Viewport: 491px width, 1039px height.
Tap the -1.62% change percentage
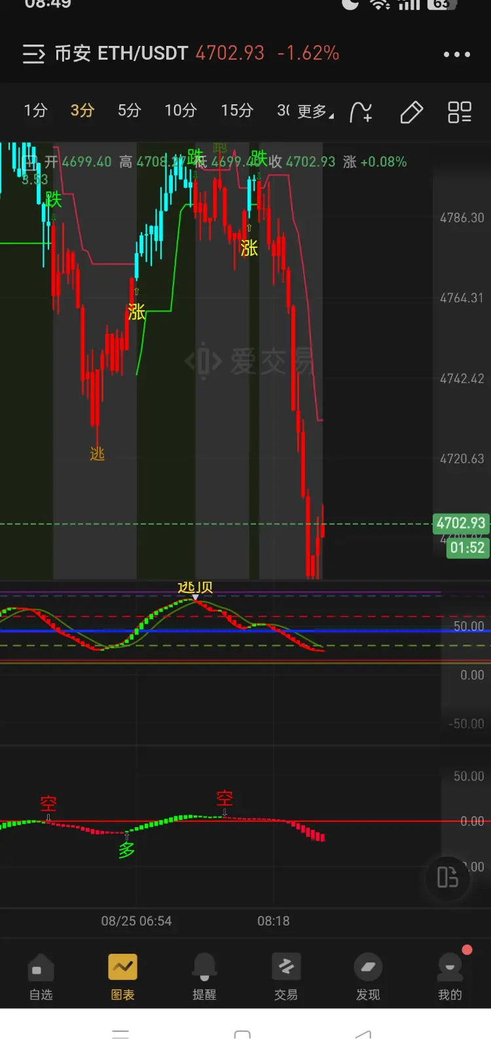[x=308, y=53]
